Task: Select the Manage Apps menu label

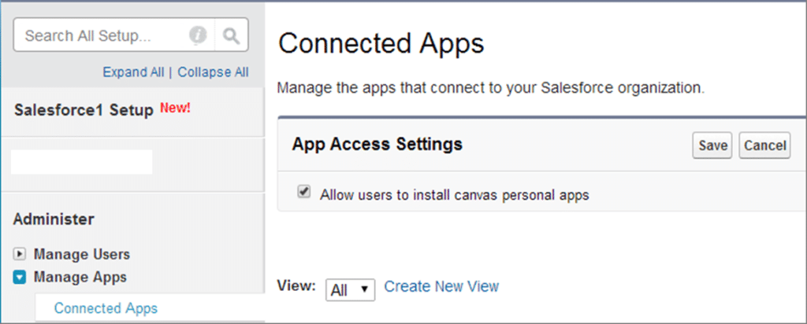Action: [80, 278]
